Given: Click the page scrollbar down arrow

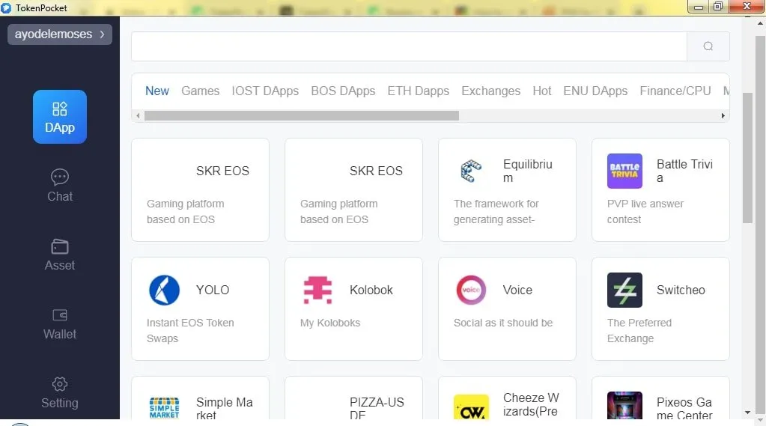Looking at the screenshot, I should coord(747,413).
